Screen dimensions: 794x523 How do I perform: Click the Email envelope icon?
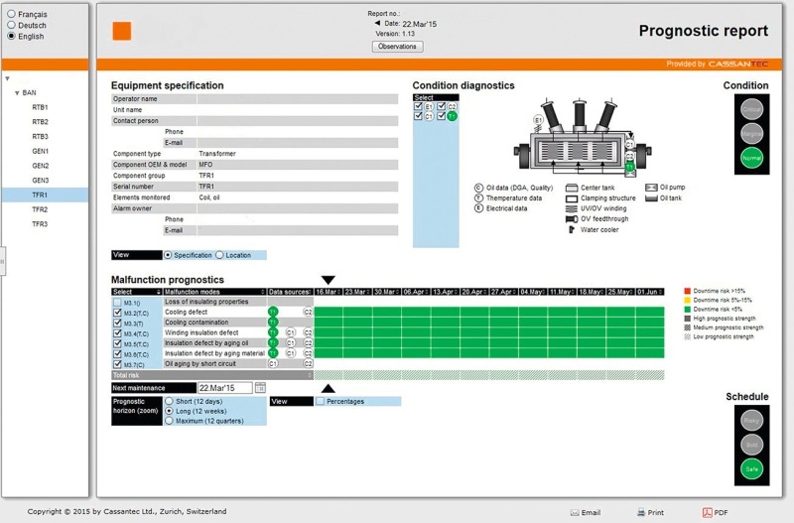pyautogui.click(x=575, y=512)
